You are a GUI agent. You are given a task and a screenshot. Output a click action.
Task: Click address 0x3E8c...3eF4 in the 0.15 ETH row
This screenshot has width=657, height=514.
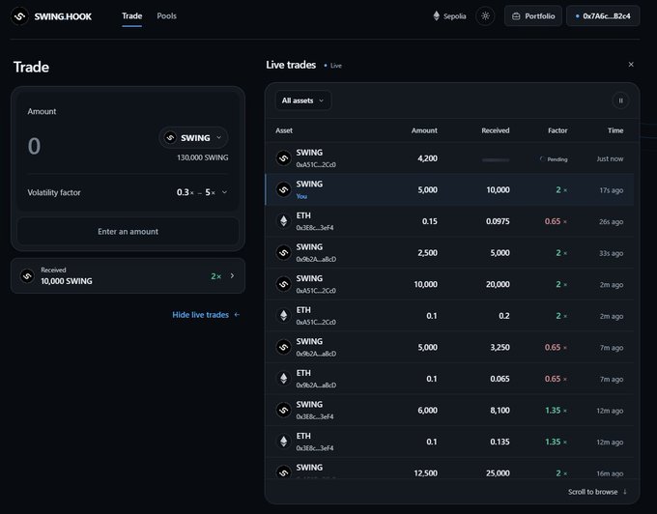coord(315,227)
